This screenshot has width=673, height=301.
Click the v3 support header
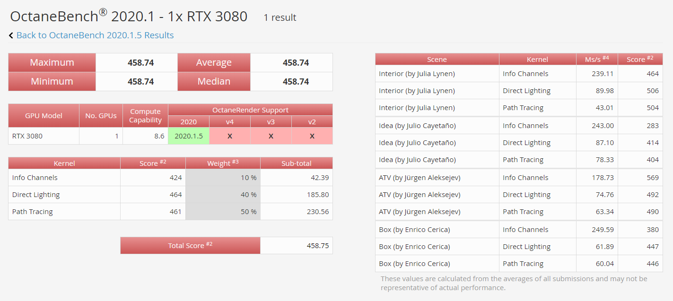[x=271, y=122]
